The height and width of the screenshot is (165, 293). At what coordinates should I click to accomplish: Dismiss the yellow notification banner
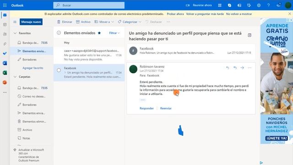[x=290, y=14]
